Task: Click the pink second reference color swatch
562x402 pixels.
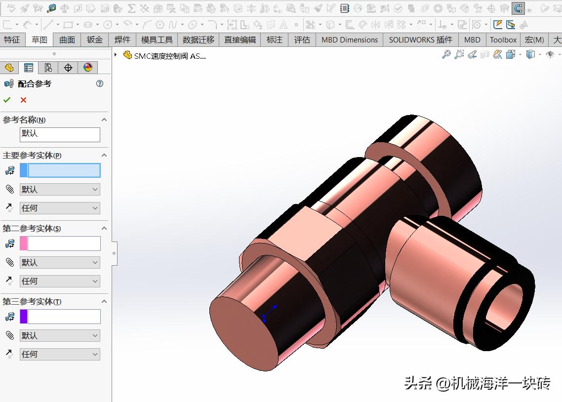Action: (23, 243)
